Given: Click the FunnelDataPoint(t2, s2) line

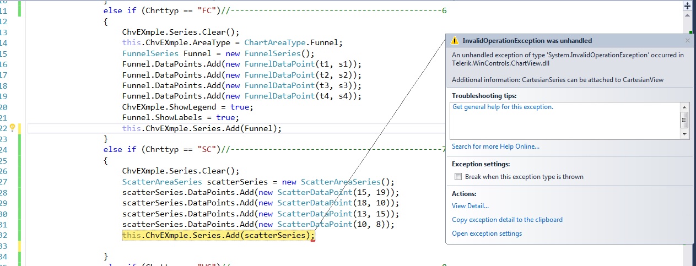Looking at the screenshot, I should [241, 75].
